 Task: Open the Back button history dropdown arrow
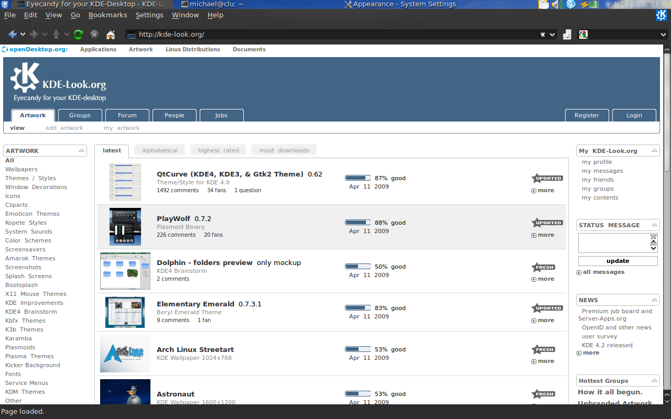(x=23, y=35)
